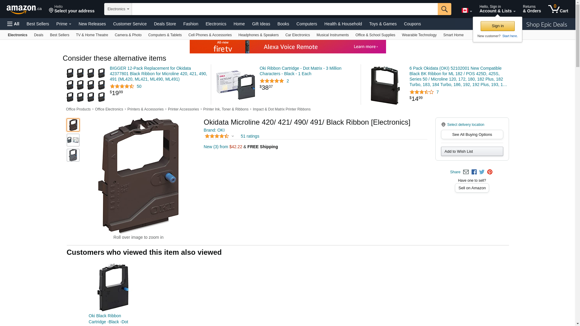
Task: Open the All hamburger menu
Action: tap(13, 24)
